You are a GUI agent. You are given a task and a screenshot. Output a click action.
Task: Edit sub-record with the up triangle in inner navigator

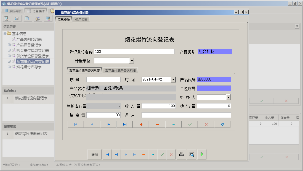174,124
